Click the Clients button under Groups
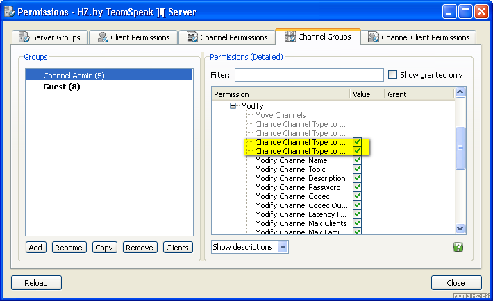This screenshot has width=493, height=301. [x=178, y=248]
